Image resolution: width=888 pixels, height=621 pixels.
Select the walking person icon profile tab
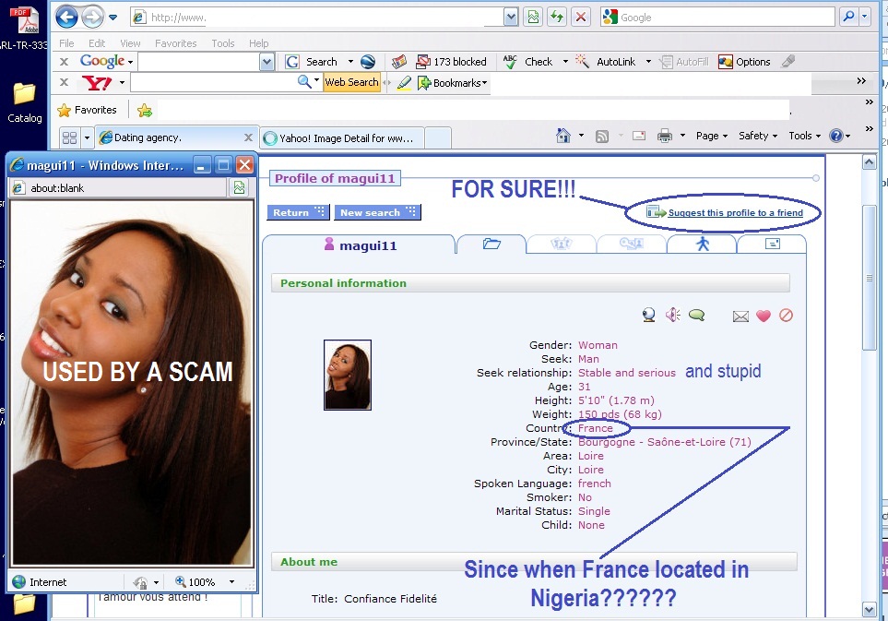pyautogui.click(x=703, y=245)
